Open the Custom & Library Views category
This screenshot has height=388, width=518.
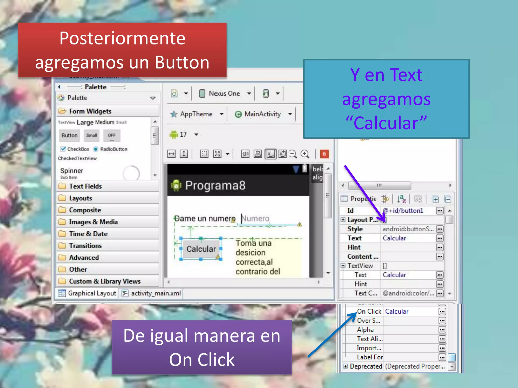click(108, 281)
